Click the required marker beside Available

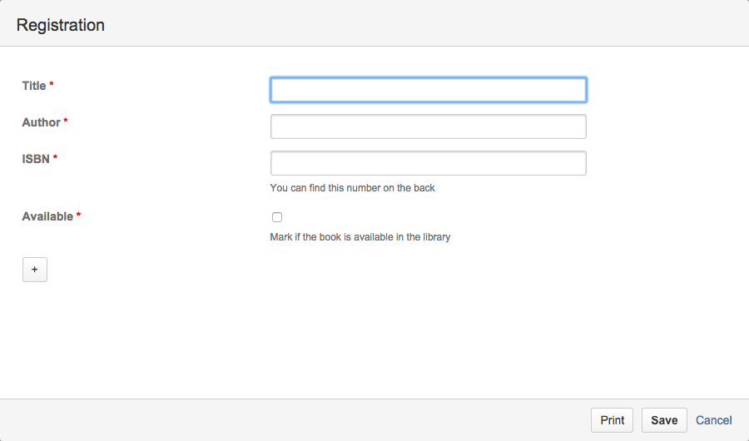[x=79, y=216]
